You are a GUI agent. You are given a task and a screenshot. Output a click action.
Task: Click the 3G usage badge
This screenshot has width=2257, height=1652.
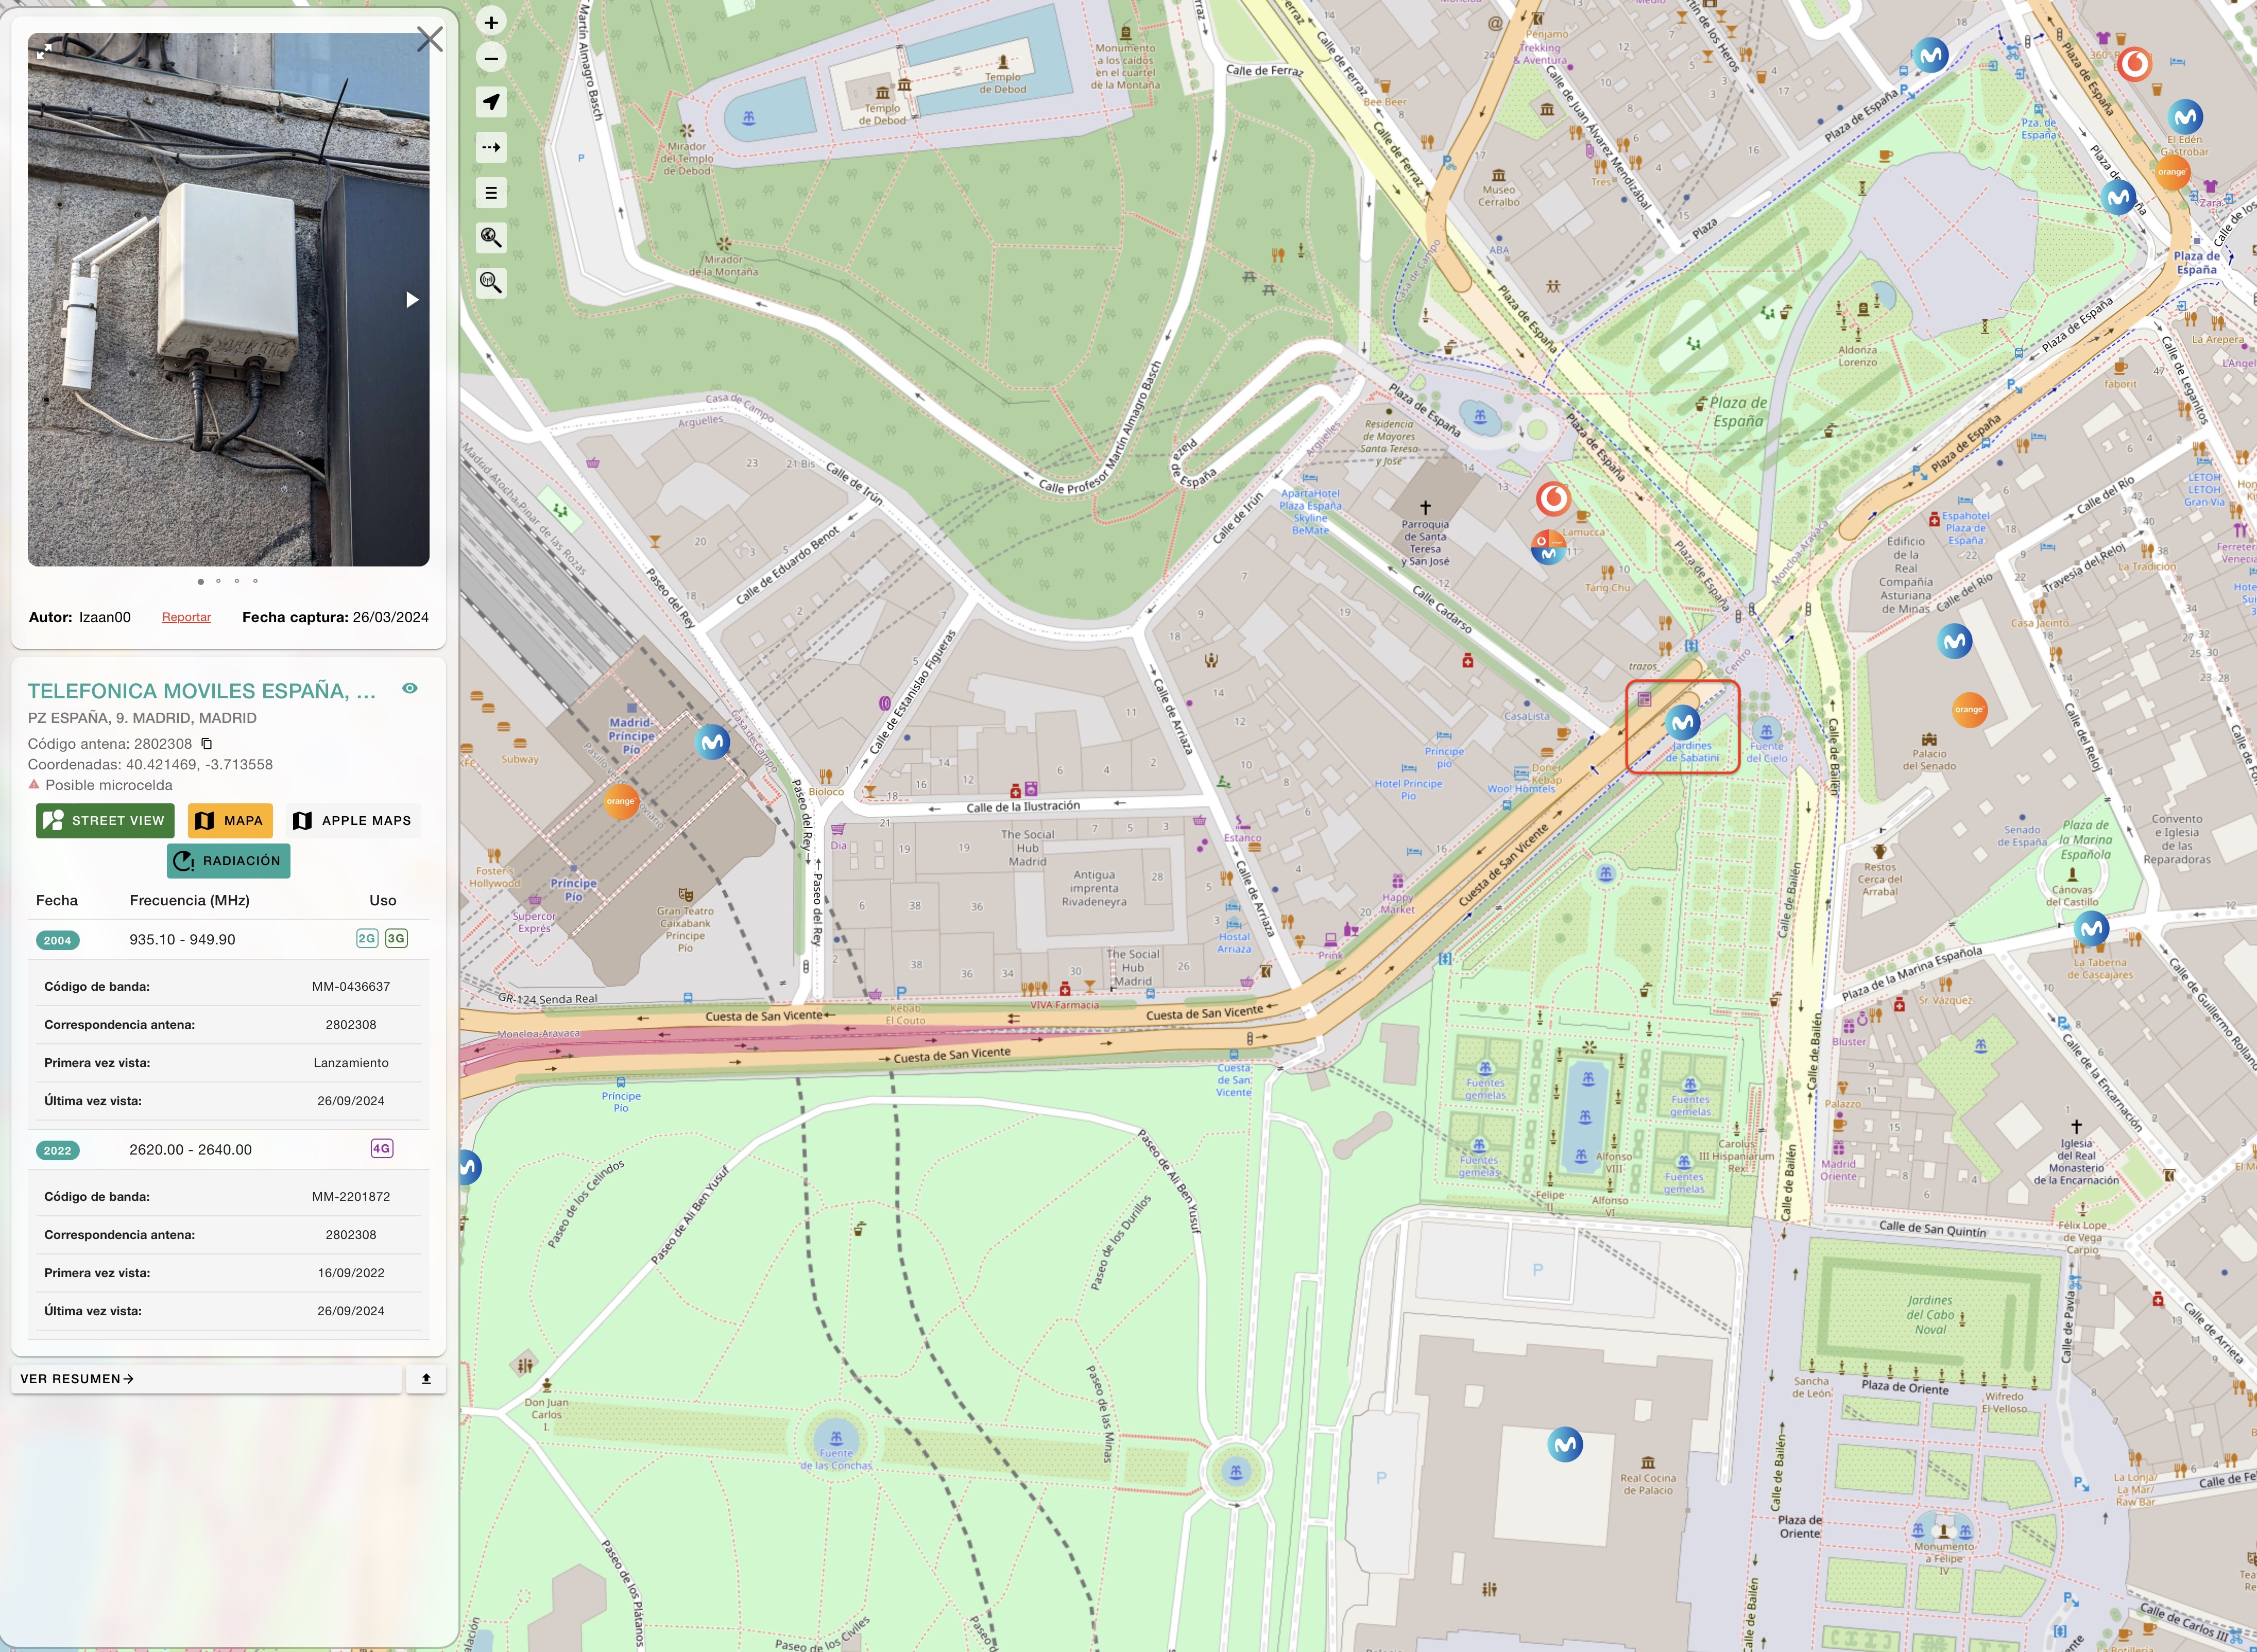click(396, 938)
